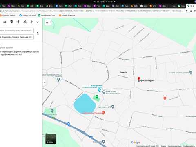Select flight travel mode icon

tap(32, 22)
